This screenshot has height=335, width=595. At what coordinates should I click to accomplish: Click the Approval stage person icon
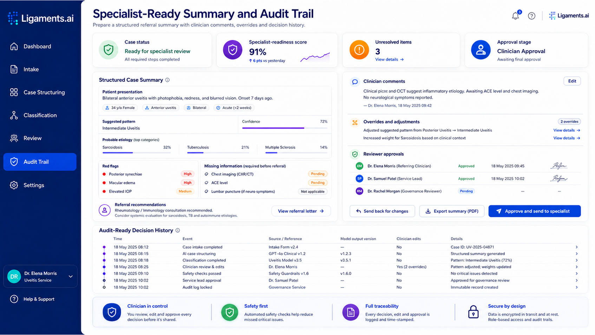pyautogui.click(x=480, y=50)
